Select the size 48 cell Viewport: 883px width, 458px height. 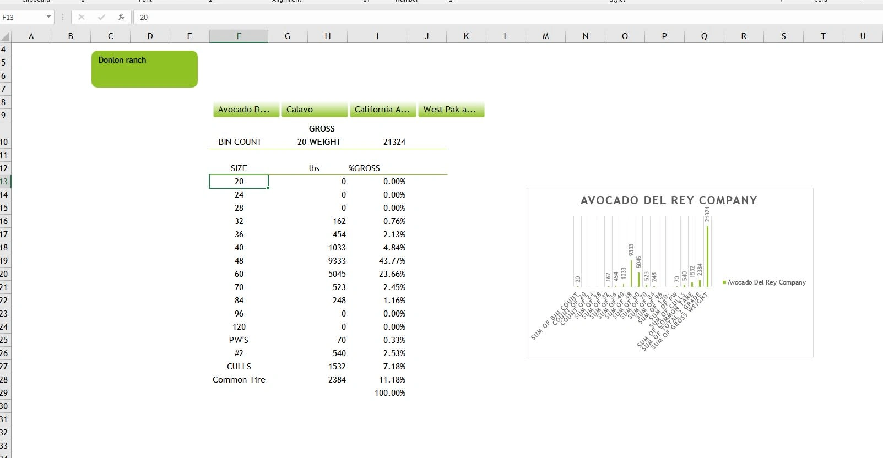tap(239, 261)
